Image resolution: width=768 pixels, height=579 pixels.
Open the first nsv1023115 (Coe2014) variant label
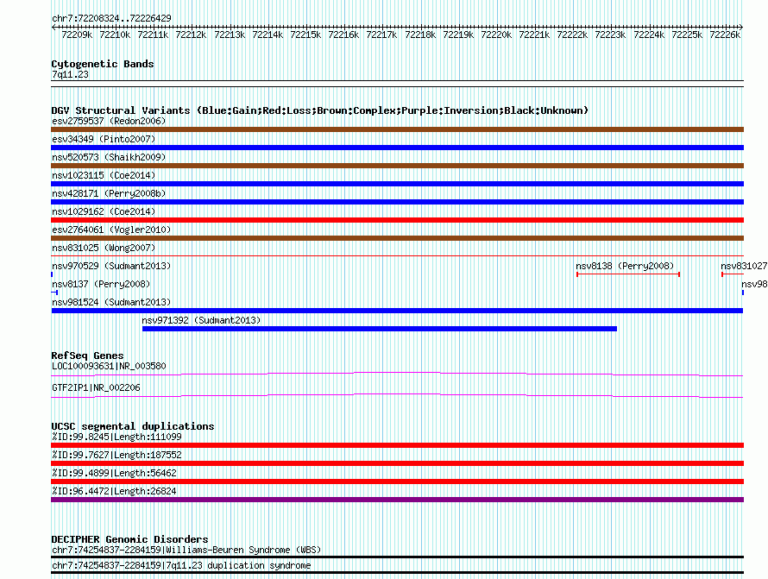(104, 175)
